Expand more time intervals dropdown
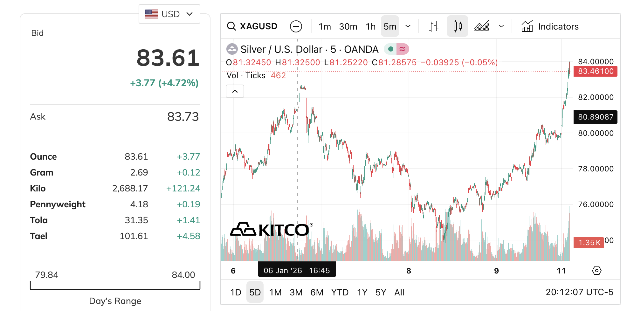The height and width of the screenshot is (311, 627). coord(408,26)
